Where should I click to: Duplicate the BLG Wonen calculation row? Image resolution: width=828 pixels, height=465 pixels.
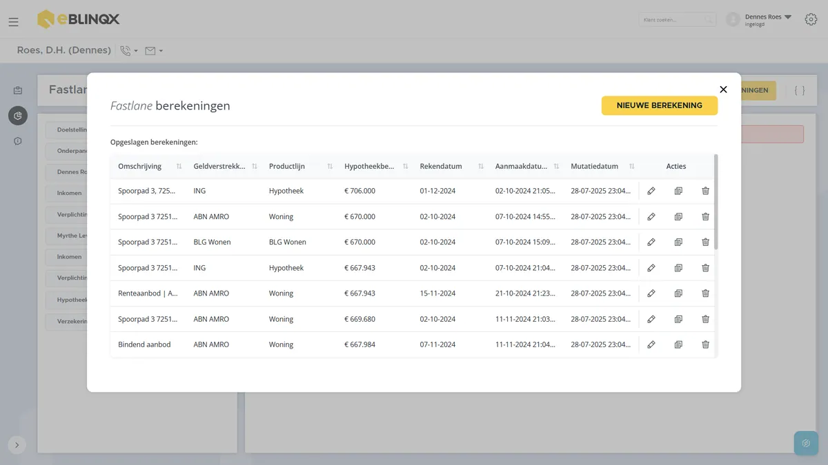(678, 242)
